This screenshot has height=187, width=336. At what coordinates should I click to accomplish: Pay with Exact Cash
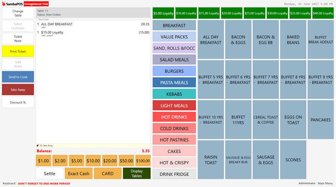(x=78, y=173)
